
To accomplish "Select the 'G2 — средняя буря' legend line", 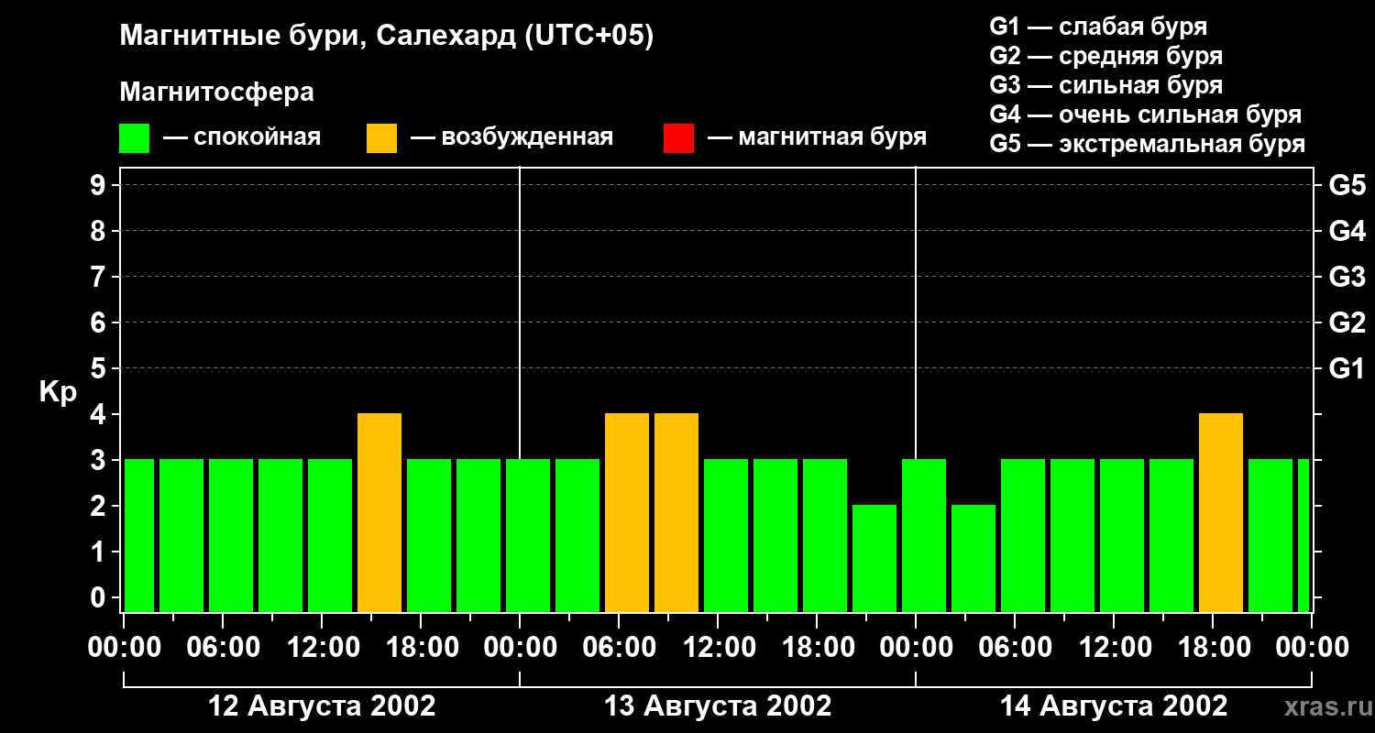I will click(x=1106, y=56).
